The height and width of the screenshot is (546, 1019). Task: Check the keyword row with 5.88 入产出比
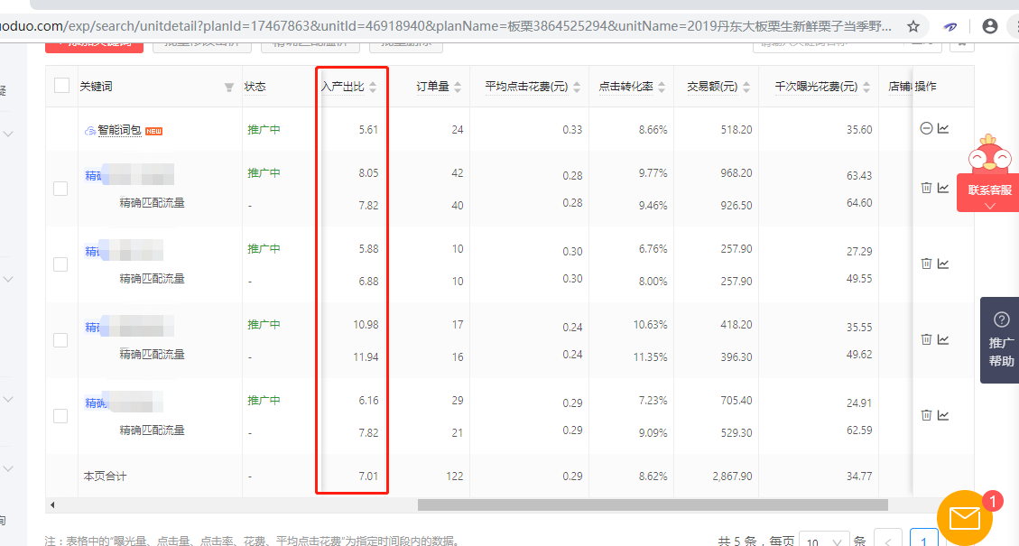coord(60,264)
